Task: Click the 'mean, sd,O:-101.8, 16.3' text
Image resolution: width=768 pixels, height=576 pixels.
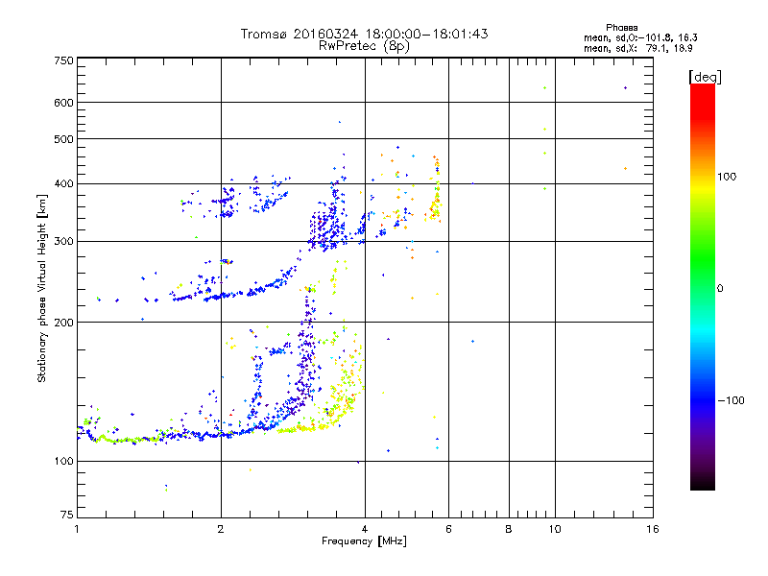Action: [x=640, y=37]
